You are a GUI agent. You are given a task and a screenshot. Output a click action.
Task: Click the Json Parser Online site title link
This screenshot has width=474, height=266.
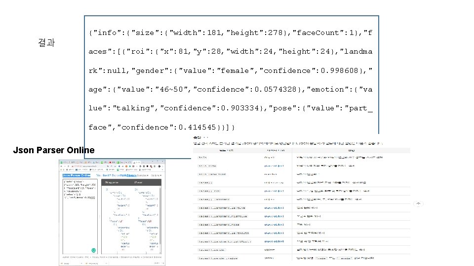pyautogui.click(x=77, y=175)
